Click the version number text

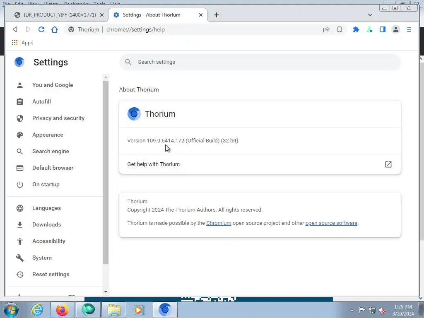[183, 141]
